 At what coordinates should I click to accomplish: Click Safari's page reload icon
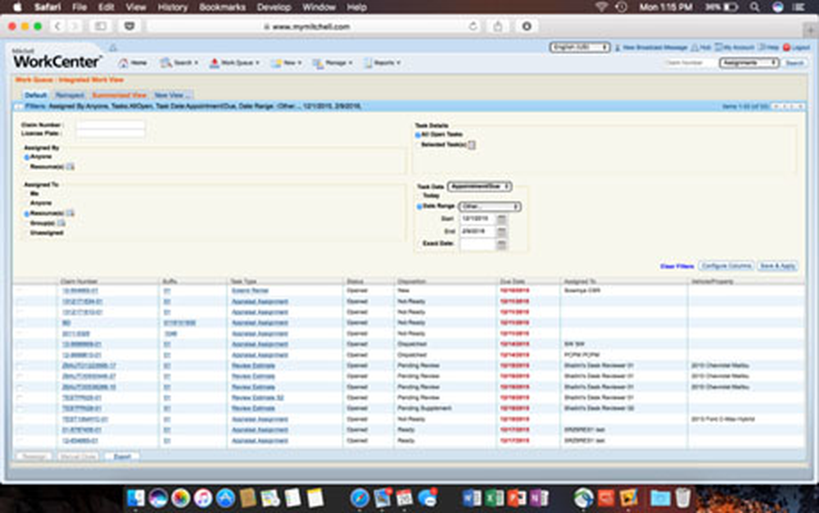(473, 26)
